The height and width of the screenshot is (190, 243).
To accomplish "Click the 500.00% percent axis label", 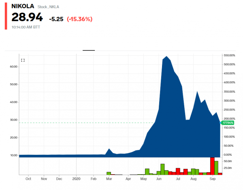I will (229, 64).
